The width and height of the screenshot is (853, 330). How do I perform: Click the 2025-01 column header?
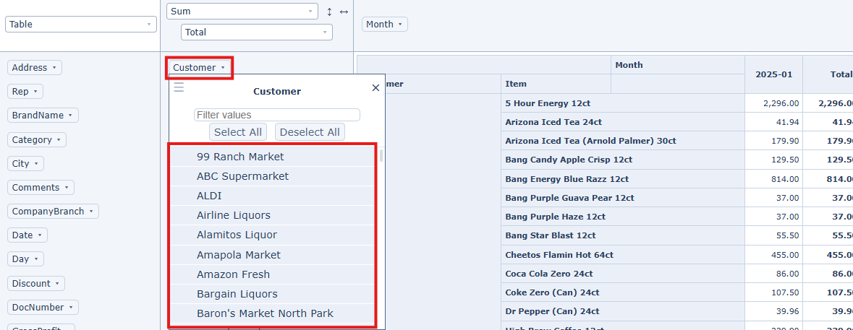[773, 74]
